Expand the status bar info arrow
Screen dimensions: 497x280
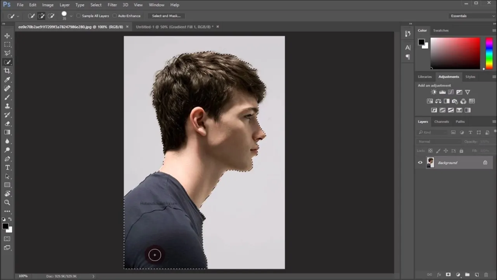point(93,276)
